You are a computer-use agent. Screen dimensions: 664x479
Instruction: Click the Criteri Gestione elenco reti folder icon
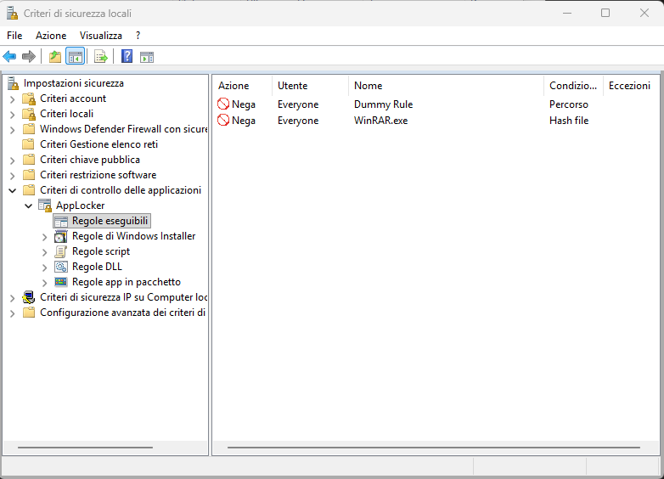[29, 144]
